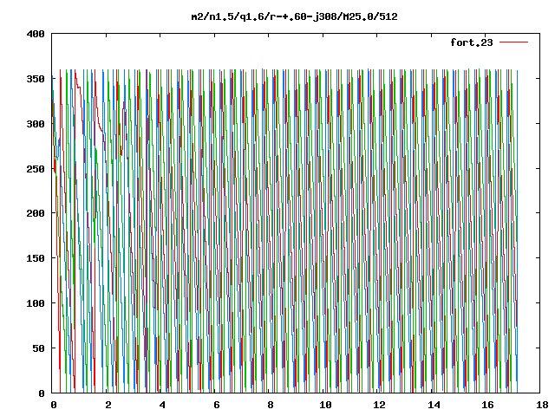
Task: Click the y-axis label 400
Action: point(36,34)
